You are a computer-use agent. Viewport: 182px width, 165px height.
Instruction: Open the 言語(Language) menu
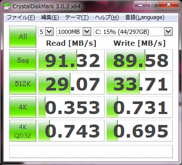point(145,17)
